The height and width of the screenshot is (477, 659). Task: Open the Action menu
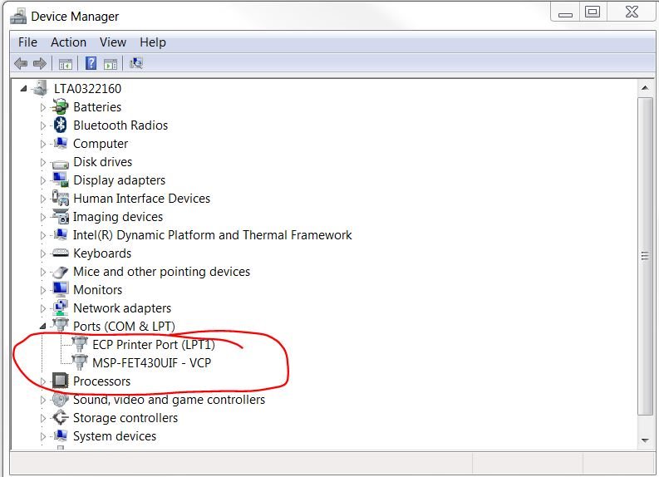(x=68, y=42)
